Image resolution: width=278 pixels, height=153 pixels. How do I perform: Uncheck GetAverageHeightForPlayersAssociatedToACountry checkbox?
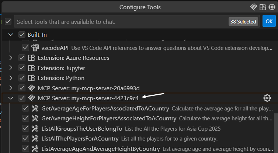tap(25, 119)
